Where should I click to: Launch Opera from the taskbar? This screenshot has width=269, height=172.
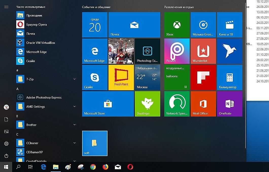click(130, 167)
